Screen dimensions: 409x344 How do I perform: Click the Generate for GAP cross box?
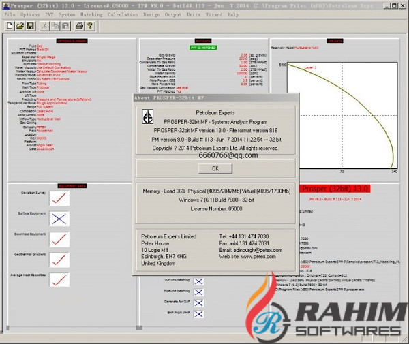coord(199,303)
